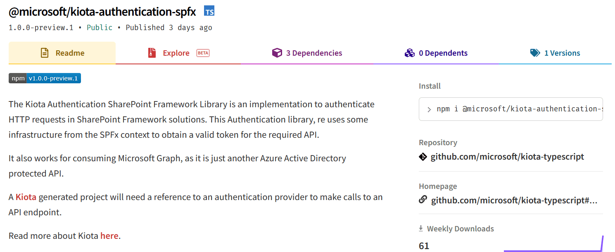615x252 pixels.
Task: Click the Readme document icon
Action: 44,53
